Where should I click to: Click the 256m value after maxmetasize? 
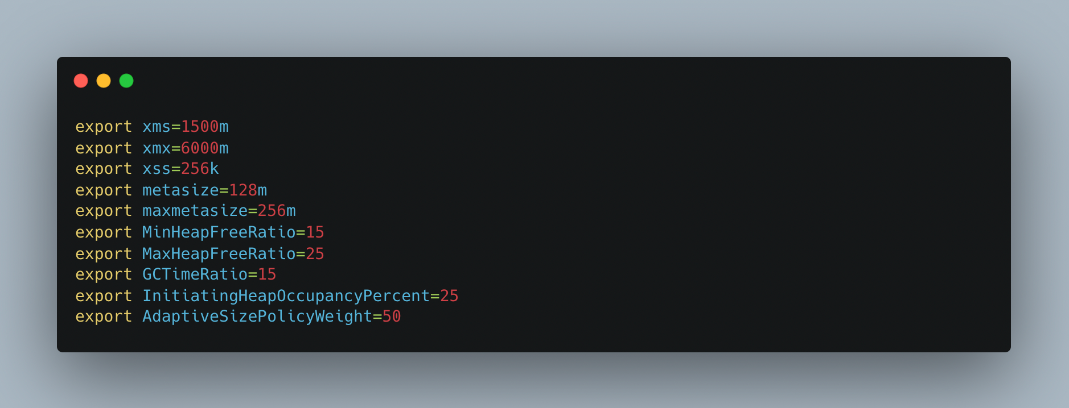(277, 211)
